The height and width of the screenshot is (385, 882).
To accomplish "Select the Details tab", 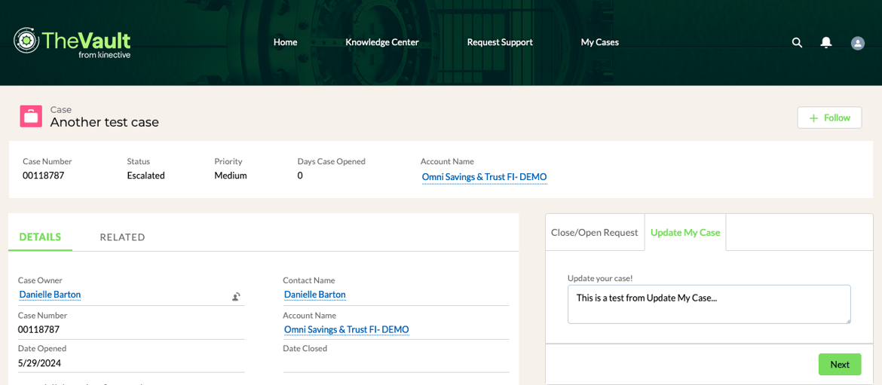I will [x=40, y=237].
